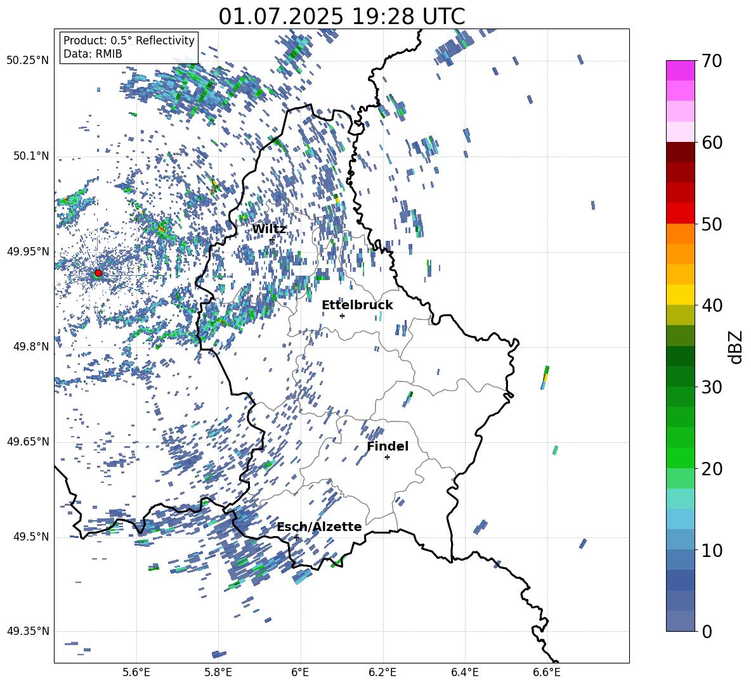
Task: Click the bright green colorbar segment at 20
Action: pos(681,458)
